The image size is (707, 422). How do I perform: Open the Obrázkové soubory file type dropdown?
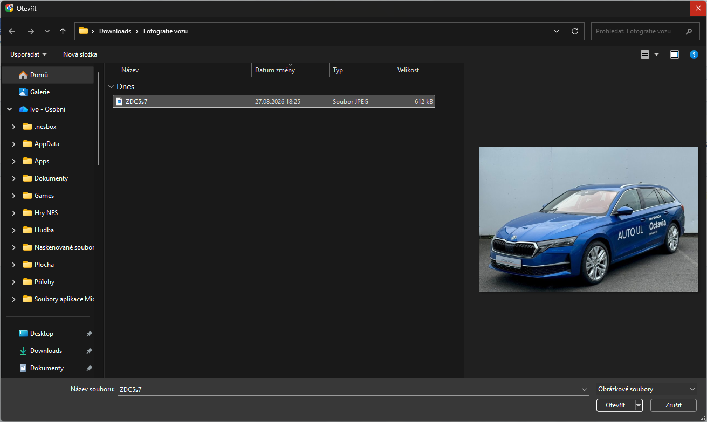click(x=647, y=389)
